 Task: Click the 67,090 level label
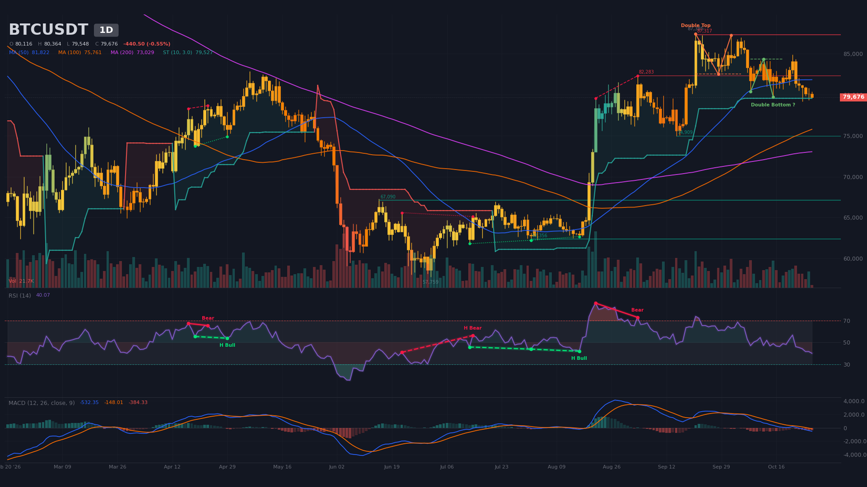tap(388, 197)
